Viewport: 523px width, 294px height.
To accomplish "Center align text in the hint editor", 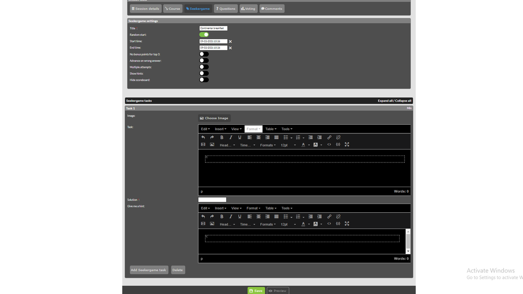I will (258, 216).
